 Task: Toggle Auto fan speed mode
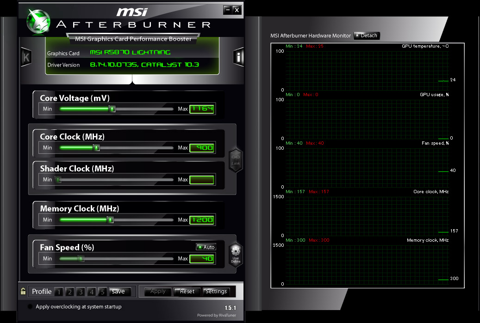click(206, 247)
